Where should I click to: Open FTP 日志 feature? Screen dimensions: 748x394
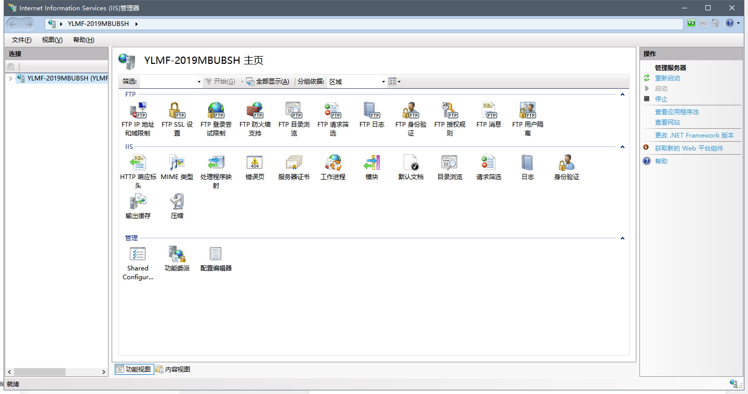tap(371, 115)
